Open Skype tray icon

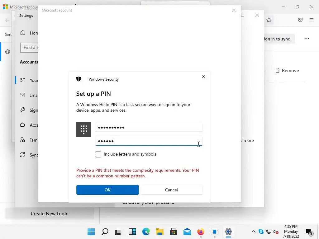261,232
